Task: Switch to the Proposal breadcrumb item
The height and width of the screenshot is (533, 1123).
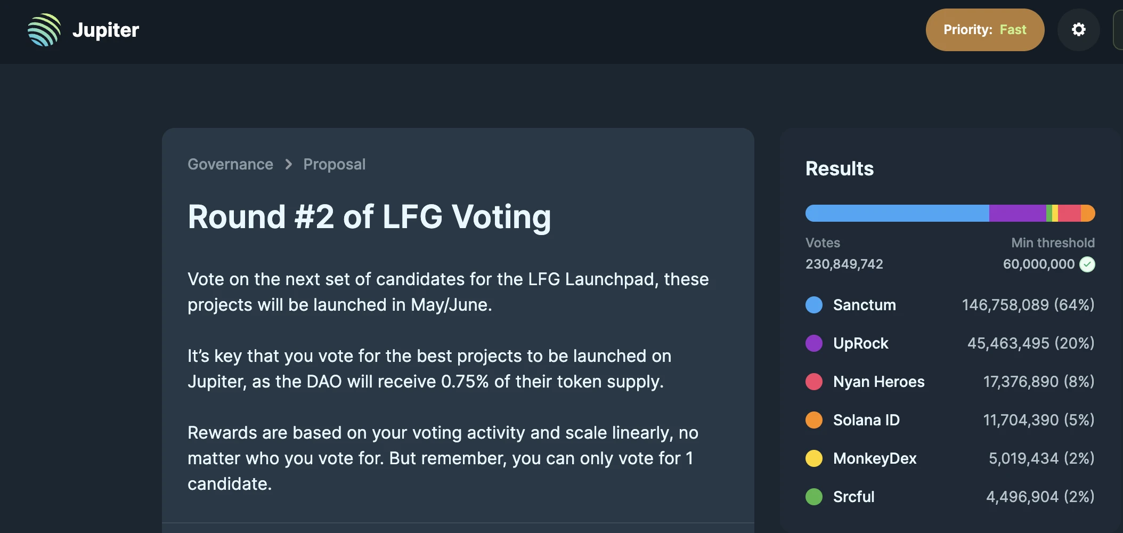Action: [334, 164]
